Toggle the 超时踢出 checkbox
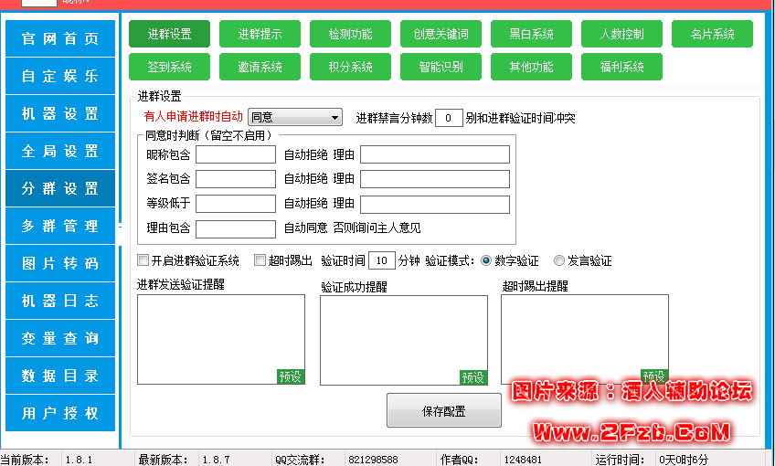Screen dimensions: 775x466 tap(260, 260)
